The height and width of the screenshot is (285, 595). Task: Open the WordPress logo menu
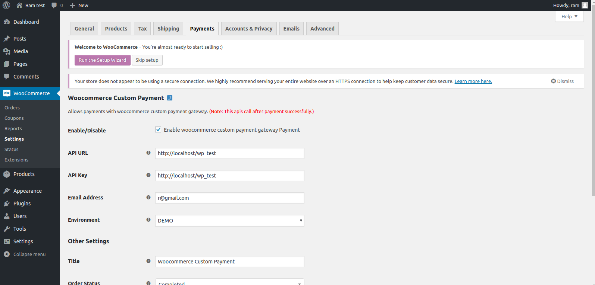pos(6,5)
